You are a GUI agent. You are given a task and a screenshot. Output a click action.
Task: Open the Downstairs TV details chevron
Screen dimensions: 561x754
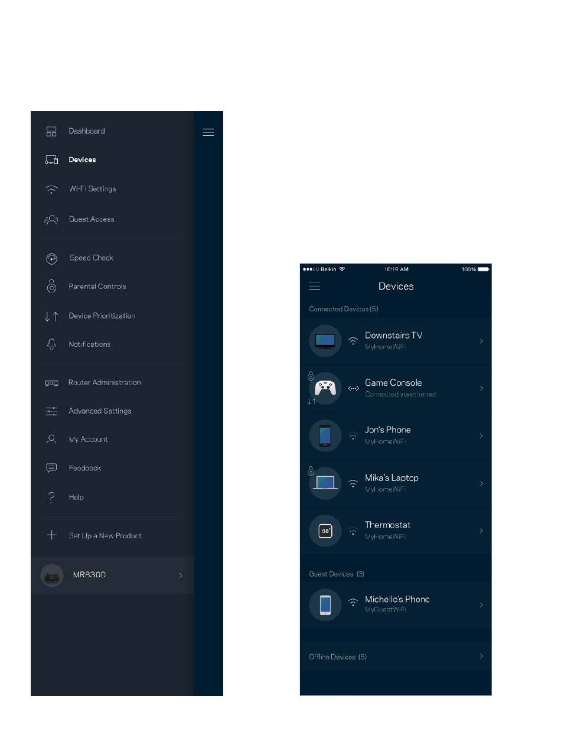[x=481, y=341]
